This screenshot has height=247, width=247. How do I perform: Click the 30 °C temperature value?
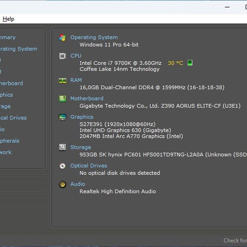click(x=175, y=63)
